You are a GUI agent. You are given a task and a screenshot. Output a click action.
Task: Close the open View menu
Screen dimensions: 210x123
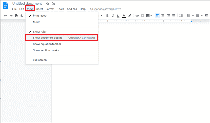(30, 9)
